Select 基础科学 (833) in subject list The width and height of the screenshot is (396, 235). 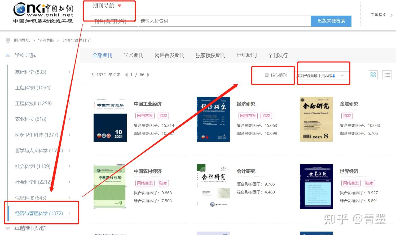tap(31, 72)
